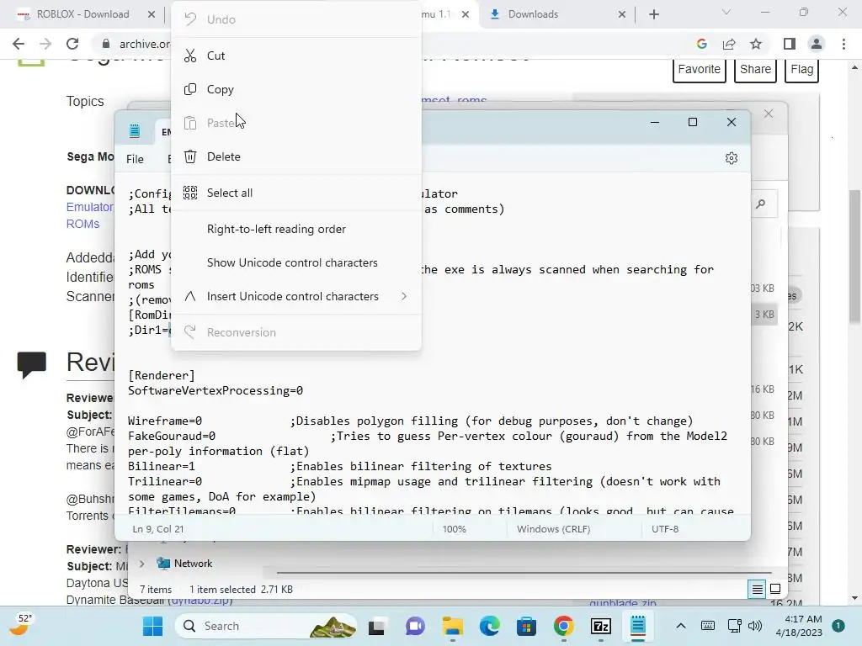This screenshot has width=862, height=646.
Task: Go forward in Chrome
Action: tap(45, 44)
